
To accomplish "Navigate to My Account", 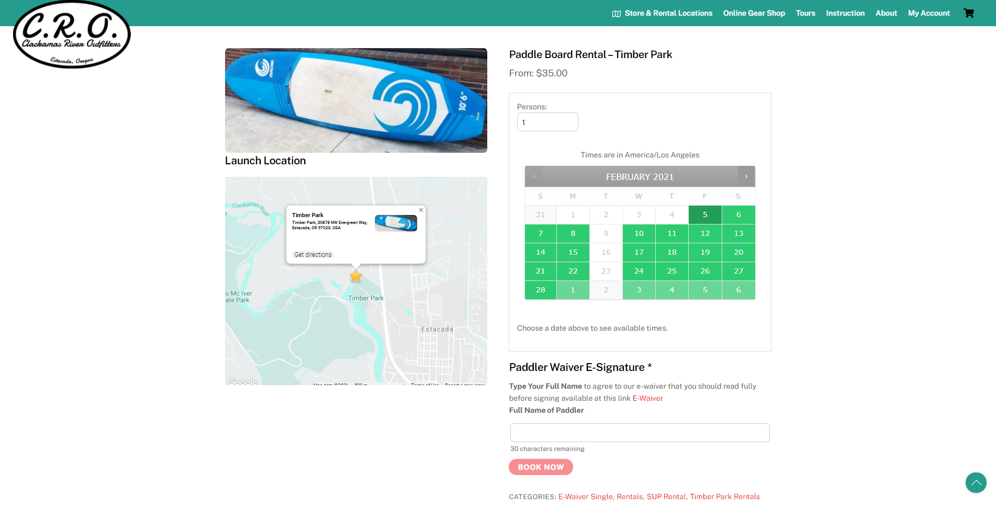I will (928, 13).
